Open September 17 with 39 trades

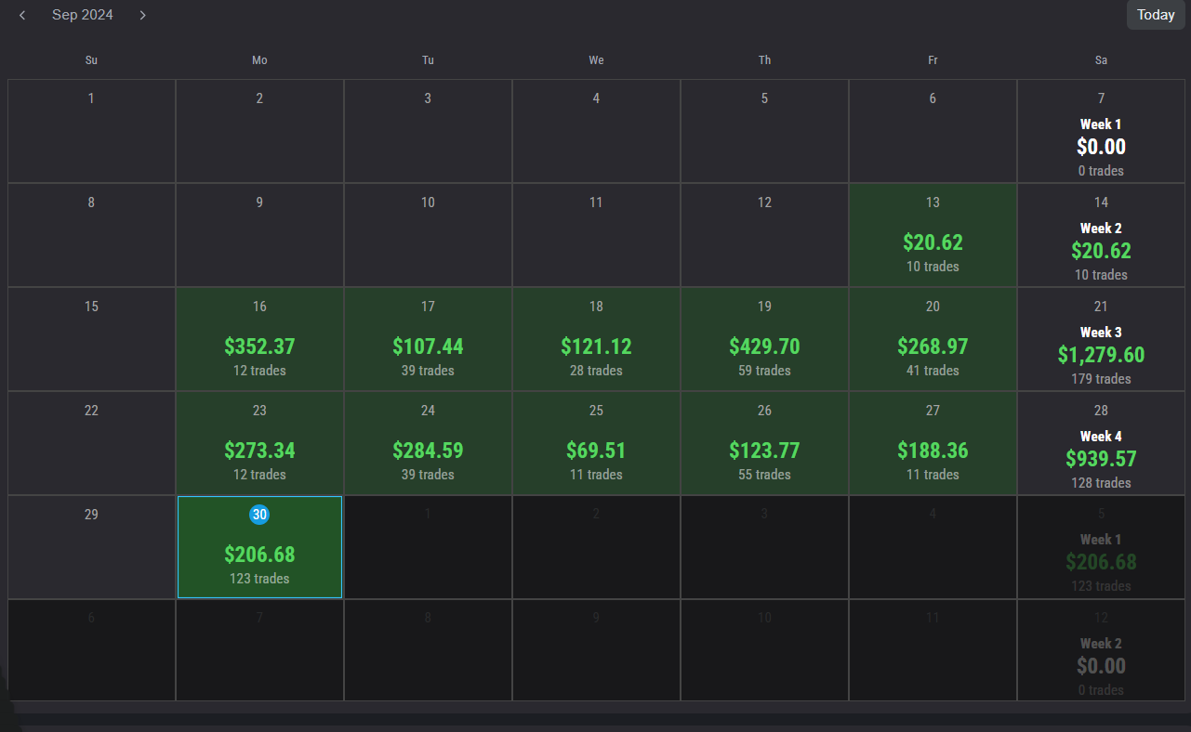tap(428, 338)
